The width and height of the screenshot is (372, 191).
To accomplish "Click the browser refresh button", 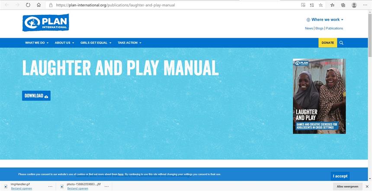I will click(28, 5).
